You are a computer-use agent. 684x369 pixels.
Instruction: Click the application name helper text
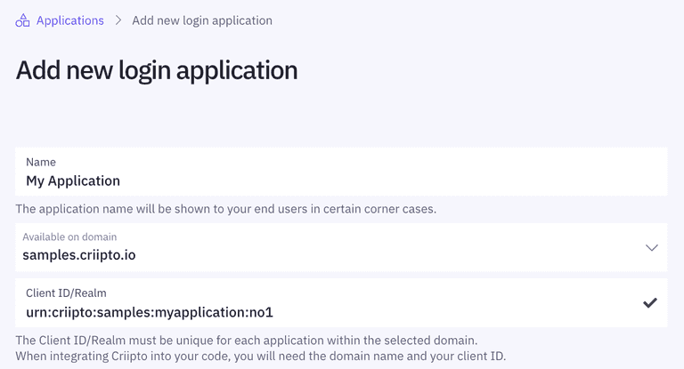(x=226, y=209)
